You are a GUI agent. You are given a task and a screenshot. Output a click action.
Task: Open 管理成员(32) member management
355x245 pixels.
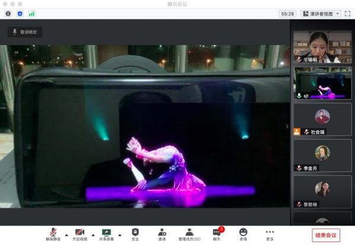[x=189, y=234]
